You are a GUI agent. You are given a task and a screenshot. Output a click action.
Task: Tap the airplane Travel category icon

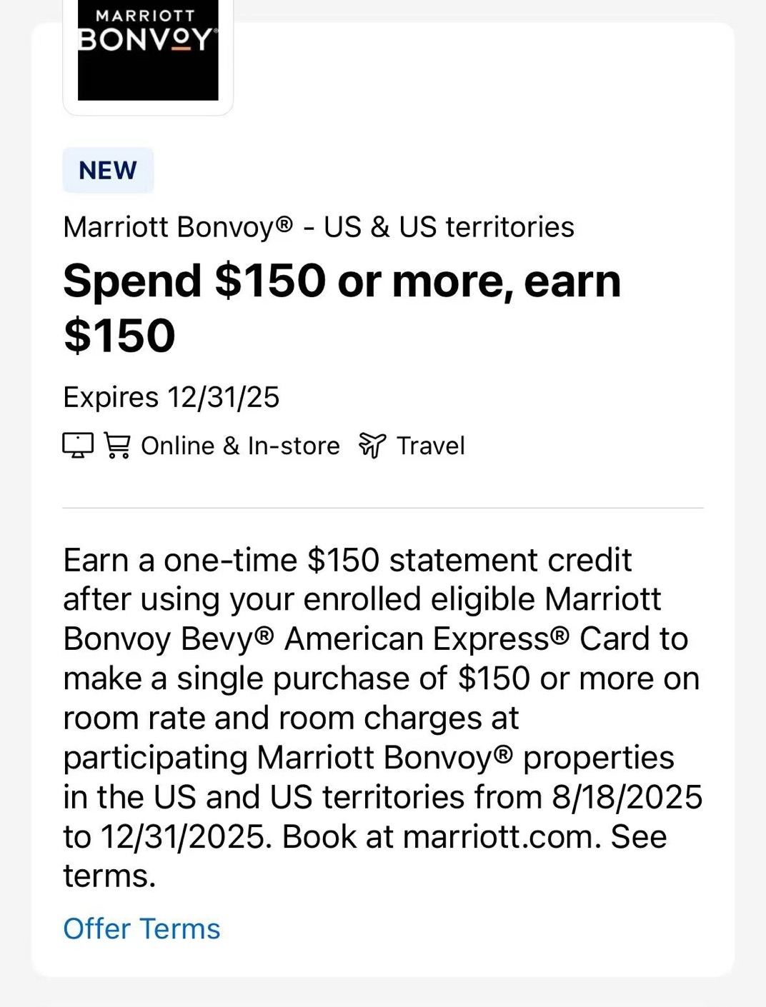pyautogui.click(x=372, y=445)
